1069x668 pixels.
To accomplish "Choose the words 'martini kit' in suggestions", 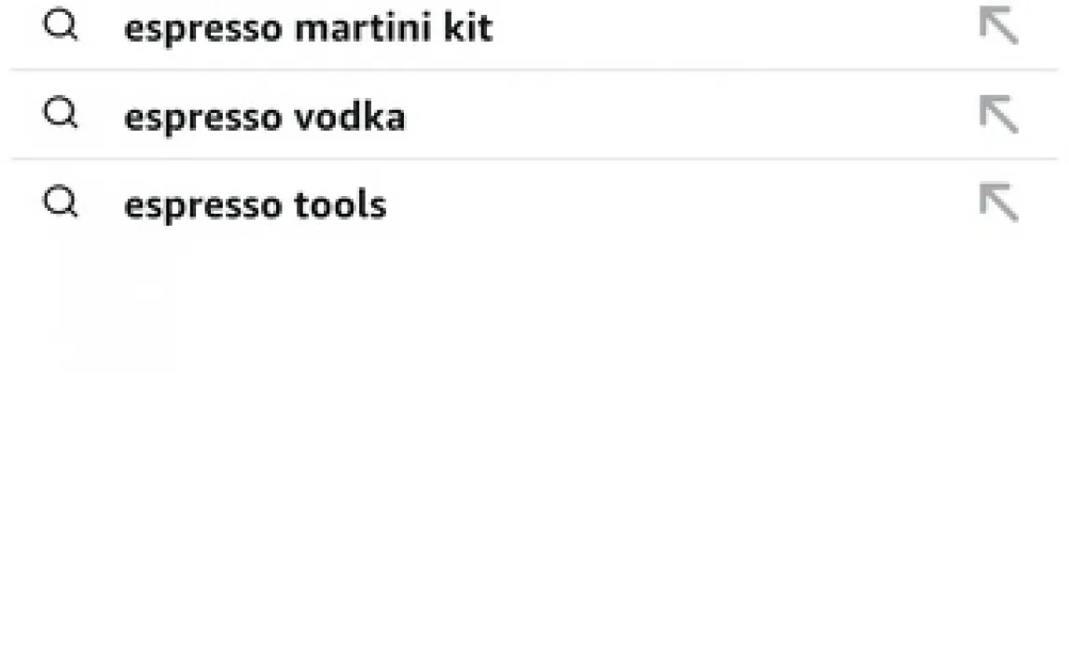I will 394,28.
